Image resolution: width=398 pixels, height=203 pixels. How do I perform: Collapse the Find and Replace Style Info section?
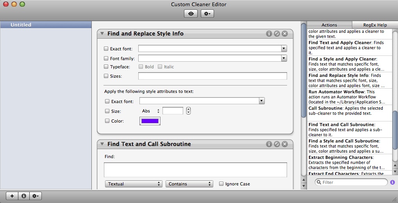point(102,34)
